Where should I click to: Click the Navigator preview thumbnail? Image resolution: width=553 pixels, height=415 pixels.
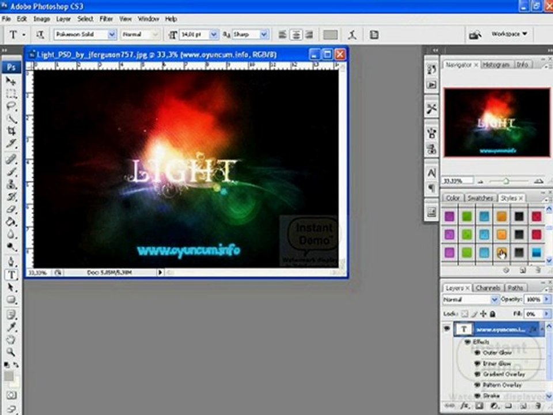pyautogui.click(x=497, y=122)
